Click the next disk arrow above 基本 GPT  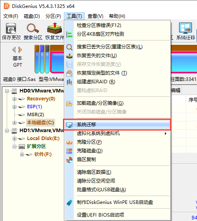click(20, 50)
